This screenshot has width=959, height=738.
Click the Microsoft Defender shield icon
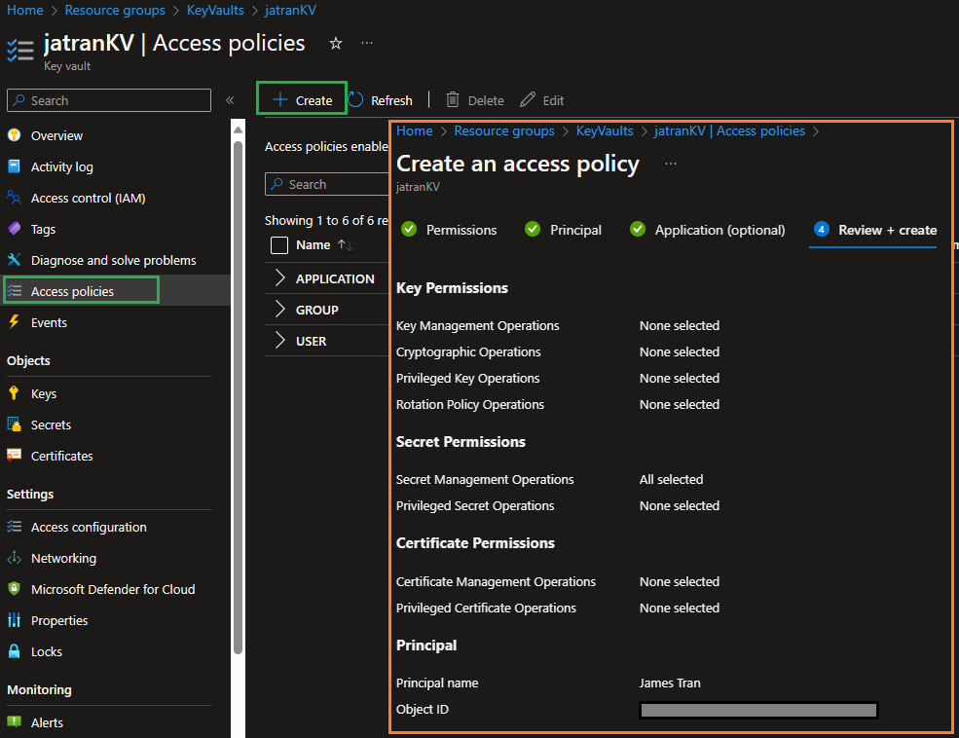[14, 589]
